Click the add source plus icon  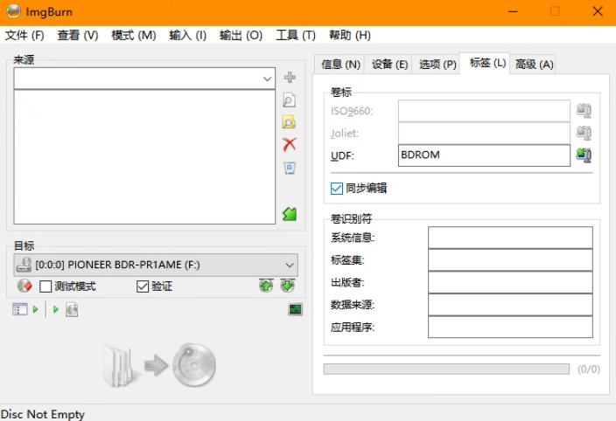tap(290, 77)
